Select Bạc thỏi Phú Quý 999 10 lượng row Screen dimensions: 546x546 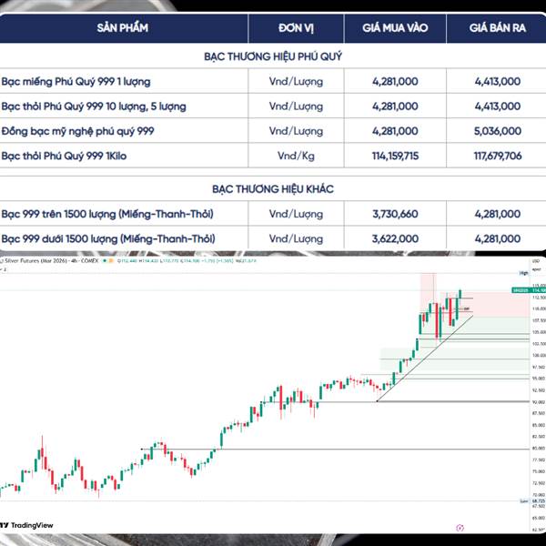click(273, 106)
